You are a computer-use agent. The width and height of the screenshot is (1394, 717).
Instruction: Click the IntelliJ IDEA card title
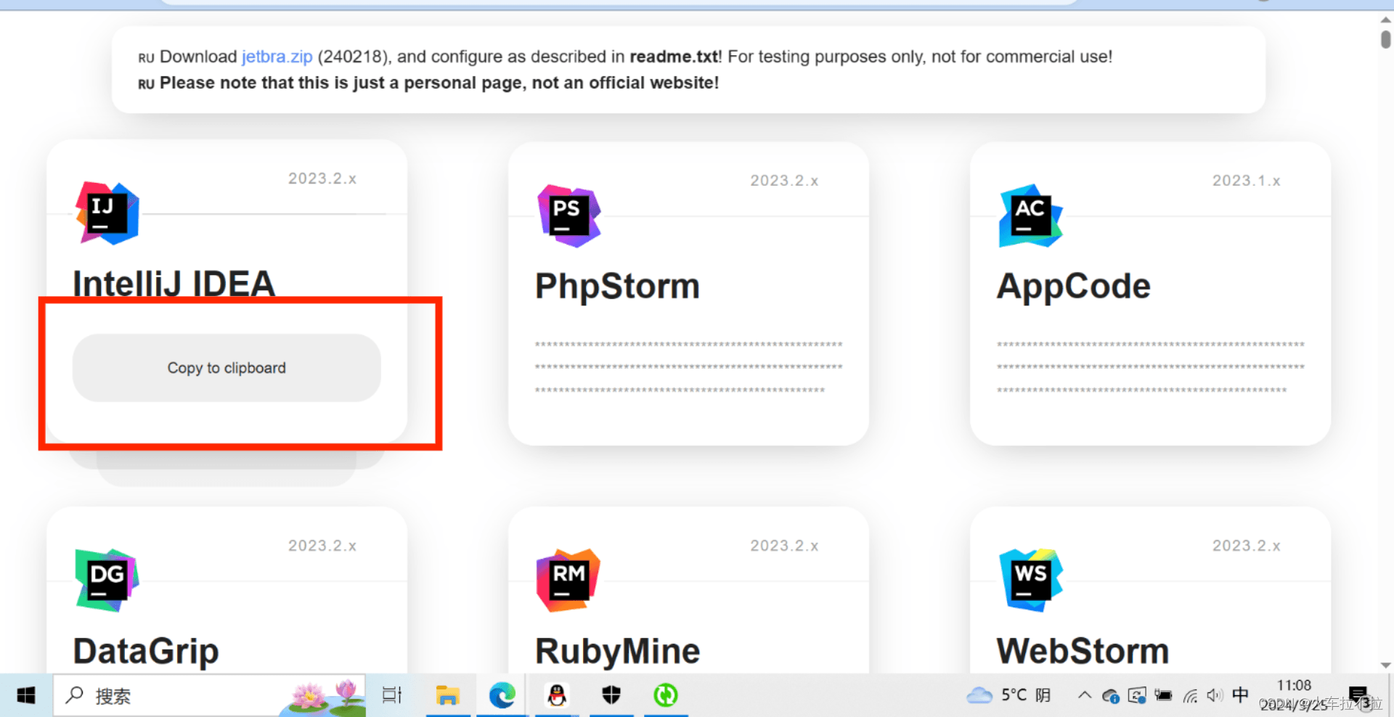click(174, 284)
